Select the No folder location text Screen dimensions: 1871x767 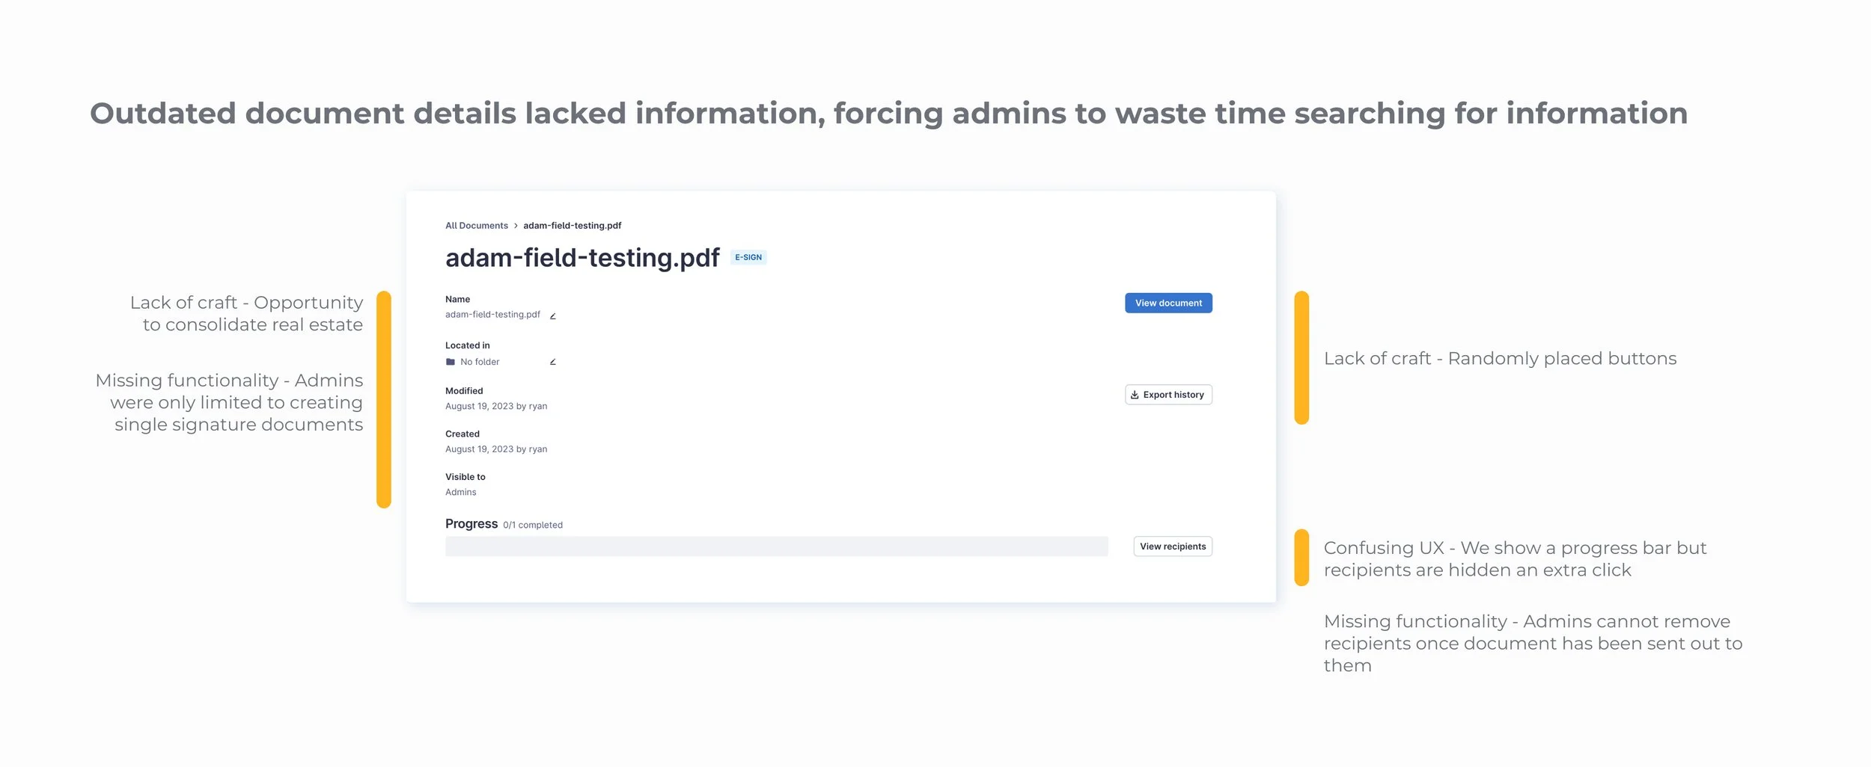pos(480,362)
